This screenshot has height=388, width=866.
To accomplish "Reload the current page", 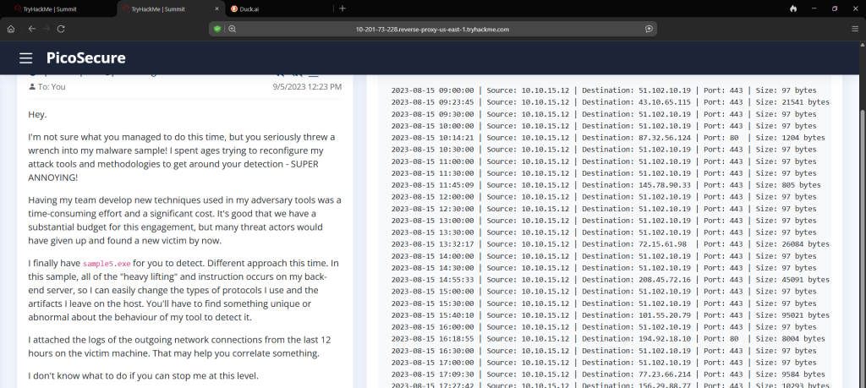I will [x=61, y=28].
